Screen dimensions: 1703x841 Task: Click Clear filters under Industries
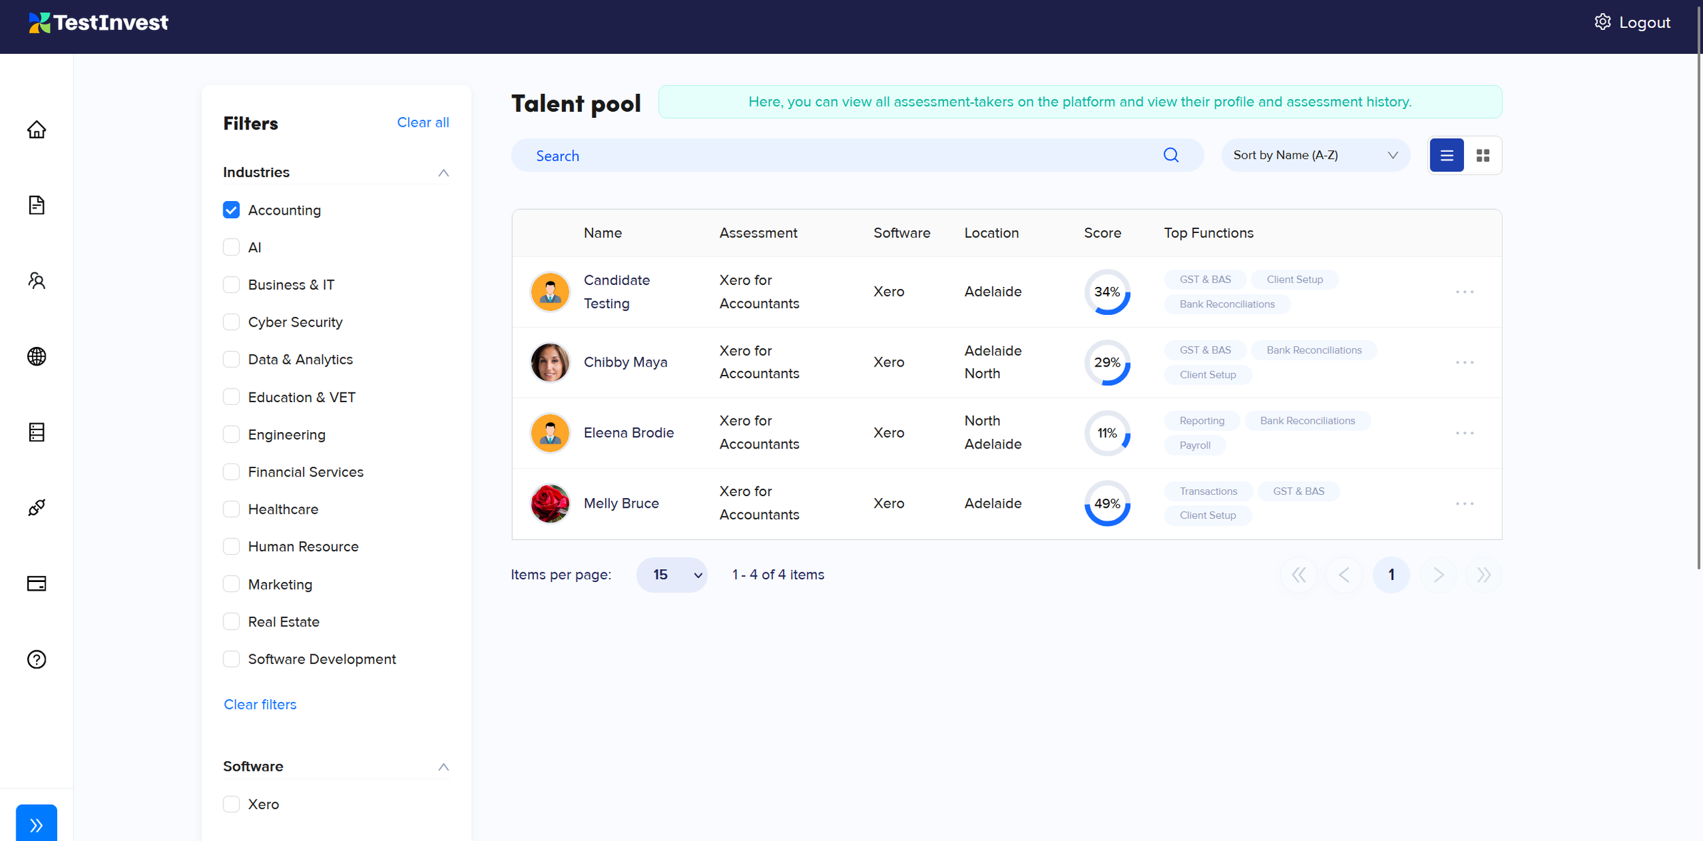pos(260,705)
